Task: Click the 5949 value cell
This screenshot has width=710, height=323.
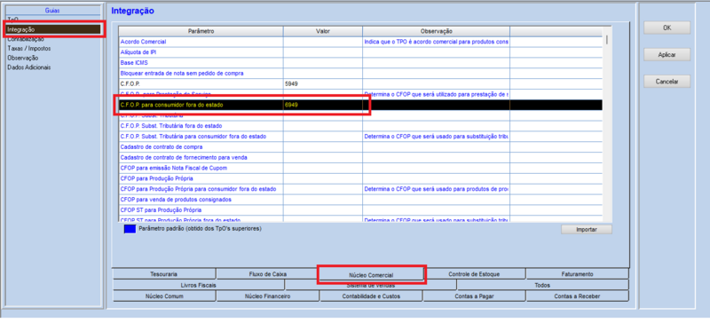Action: pyautogui.click(x=323, y=83)
